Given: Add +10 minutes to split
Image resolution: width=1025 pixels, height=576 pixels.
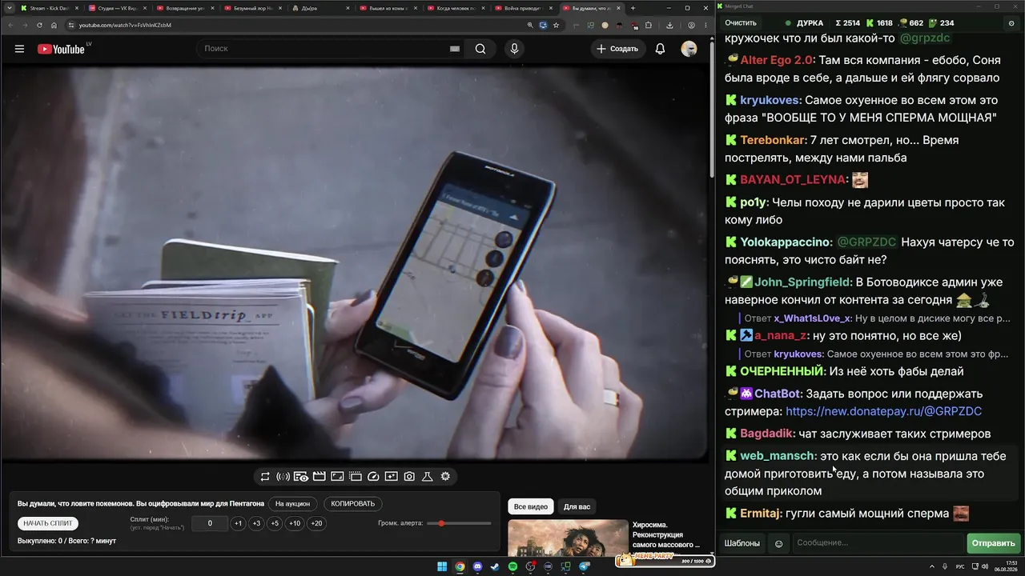Looking at the screenshot, I should coord(295,523).
